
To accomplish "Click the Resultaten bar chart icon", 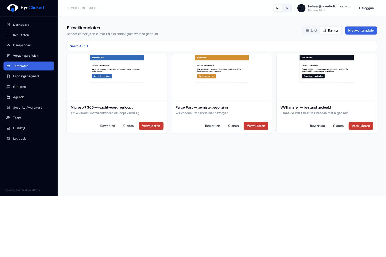I will (8, 35).
